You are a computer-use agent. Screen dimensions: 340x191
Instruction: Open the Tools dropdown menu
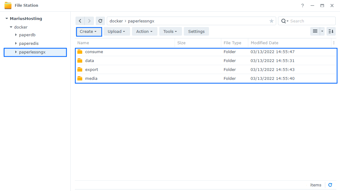coord(170,31)
